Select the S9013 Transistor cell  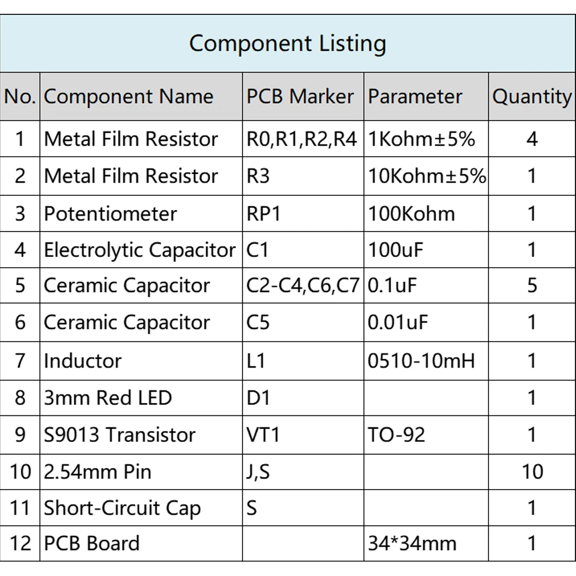pyautogui.click(x=141, y=435)
